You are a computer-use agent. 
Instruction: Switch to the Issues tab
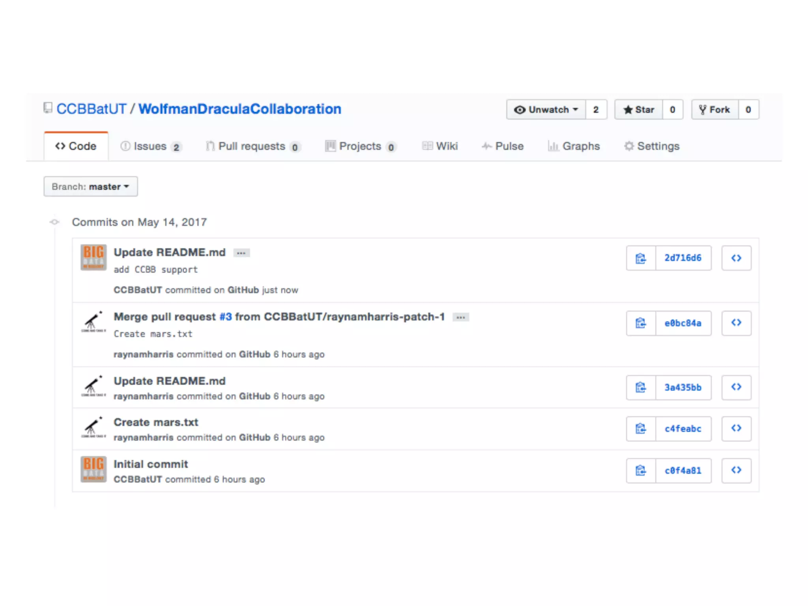click(x=150, y=146)
